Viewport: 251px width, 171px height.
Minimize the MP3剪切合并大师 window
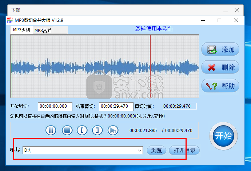pyautogui.click(x=203, y=20)
